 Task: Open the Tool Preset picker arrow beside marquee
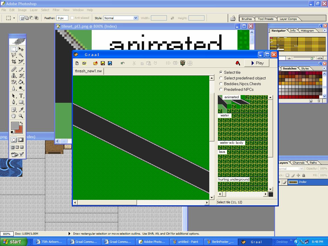[x=14, y=18]
